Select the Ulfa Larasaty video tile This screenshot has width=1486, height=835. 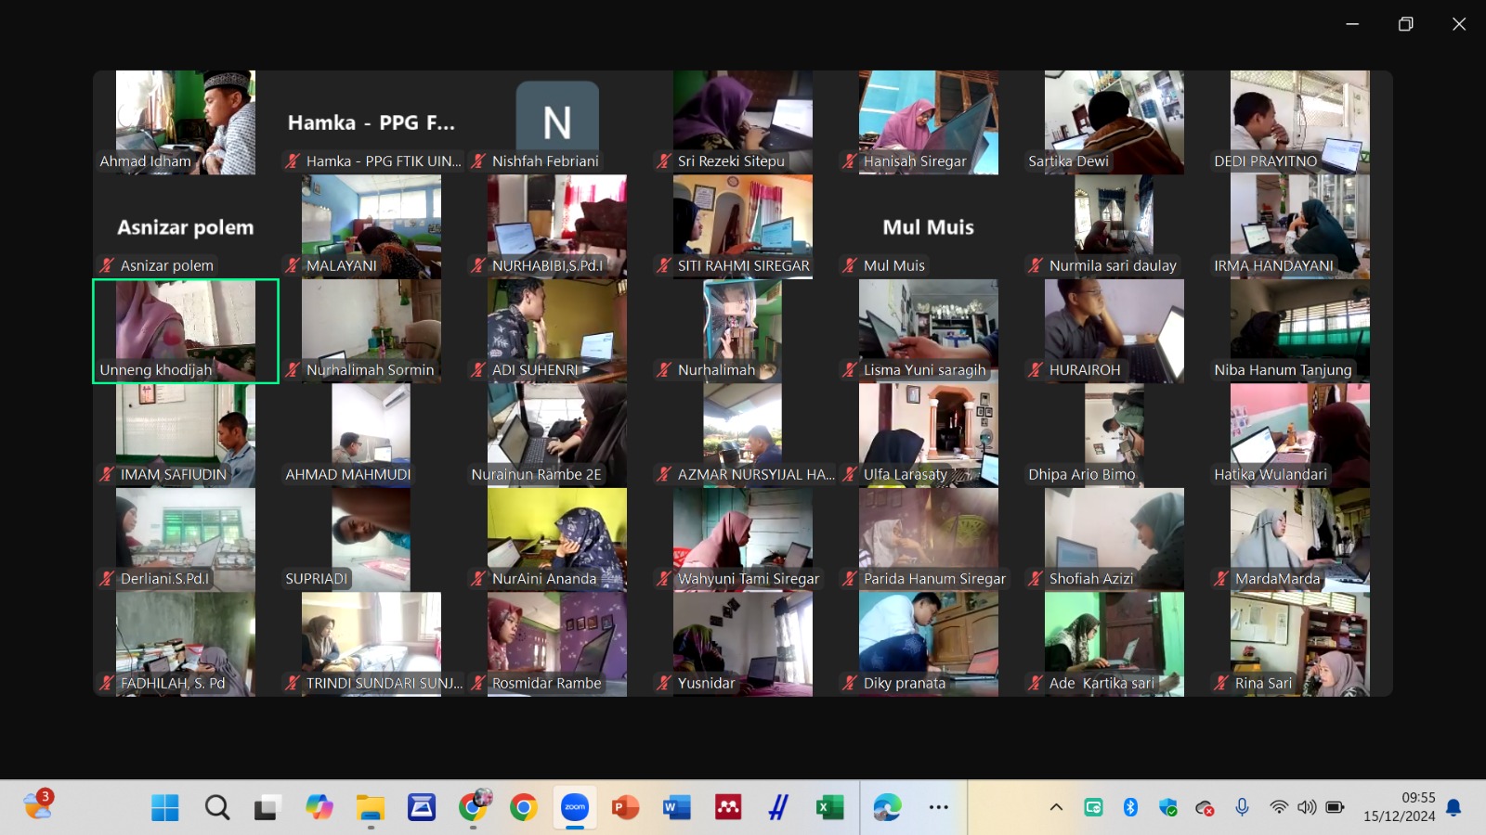point(929,435)
